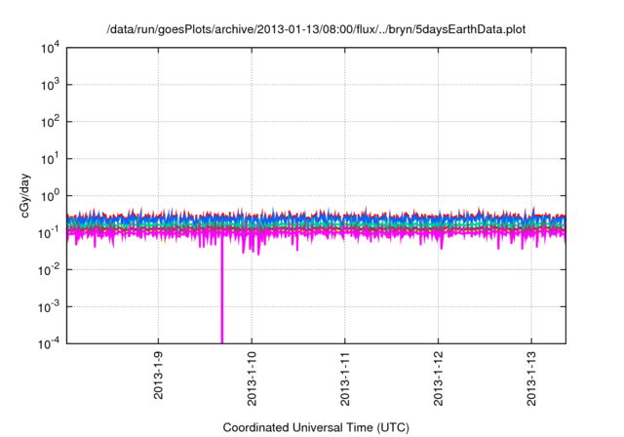624x437 pixels.
Task: Click the 10^4 y-axis tick label
Action: 50,49
